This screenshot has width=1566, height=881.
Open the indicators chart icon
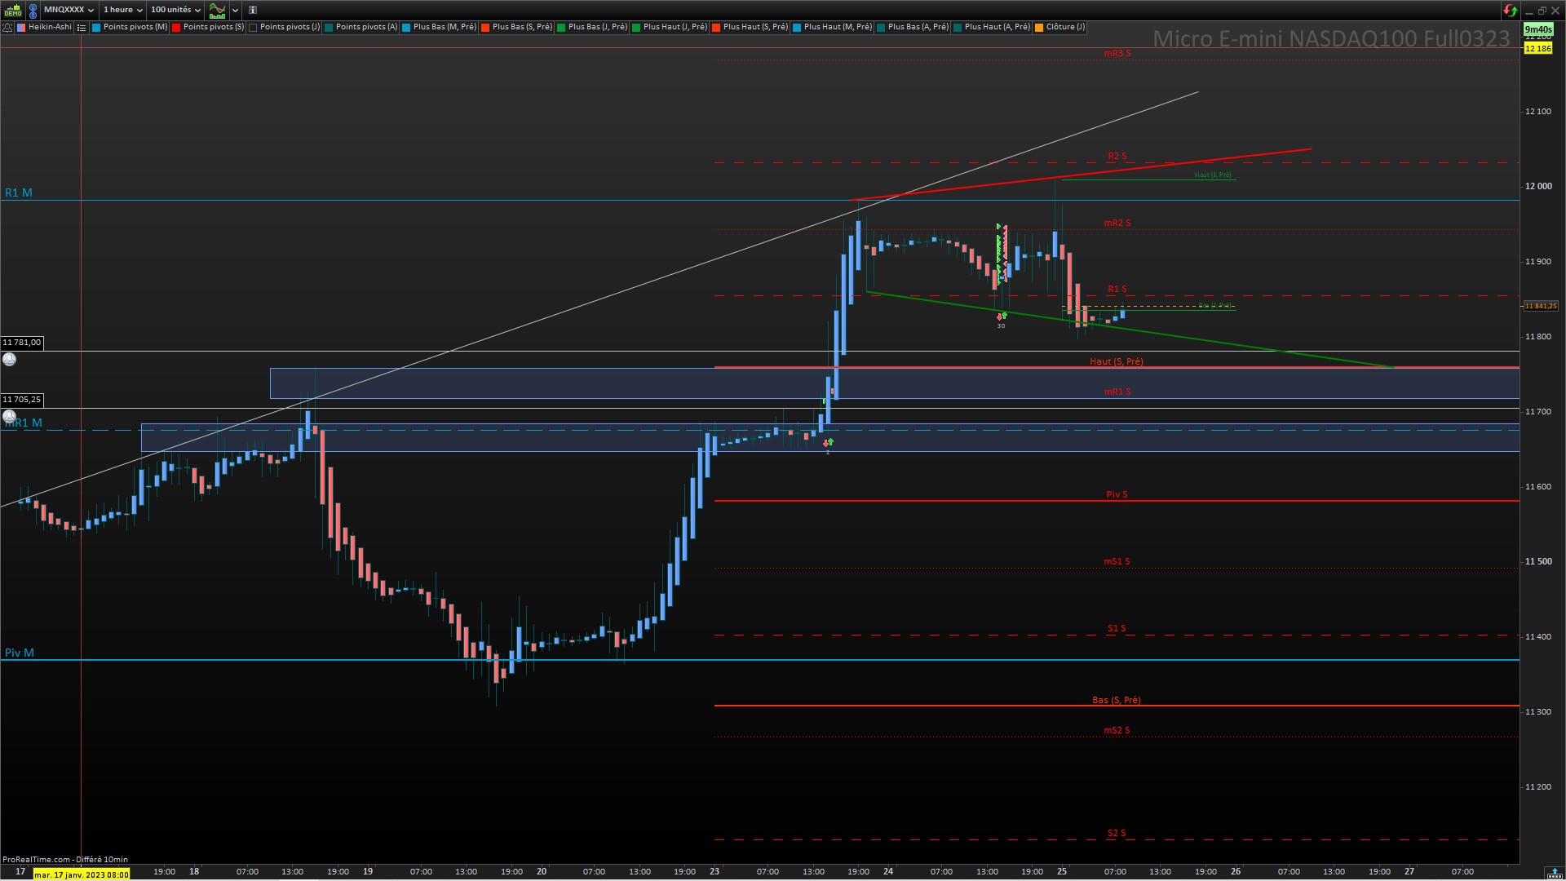coord(217,11)
